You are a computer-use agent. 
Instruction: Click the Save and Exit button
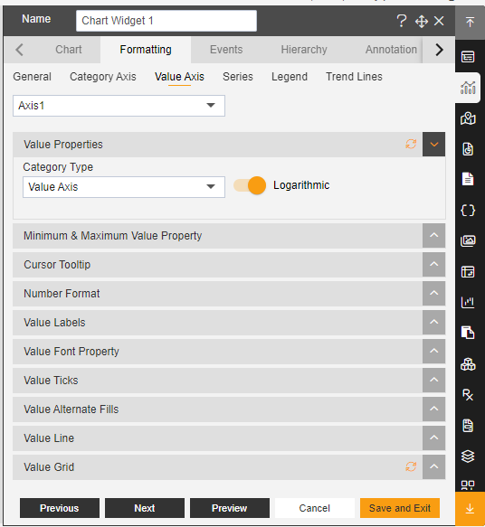400,508
